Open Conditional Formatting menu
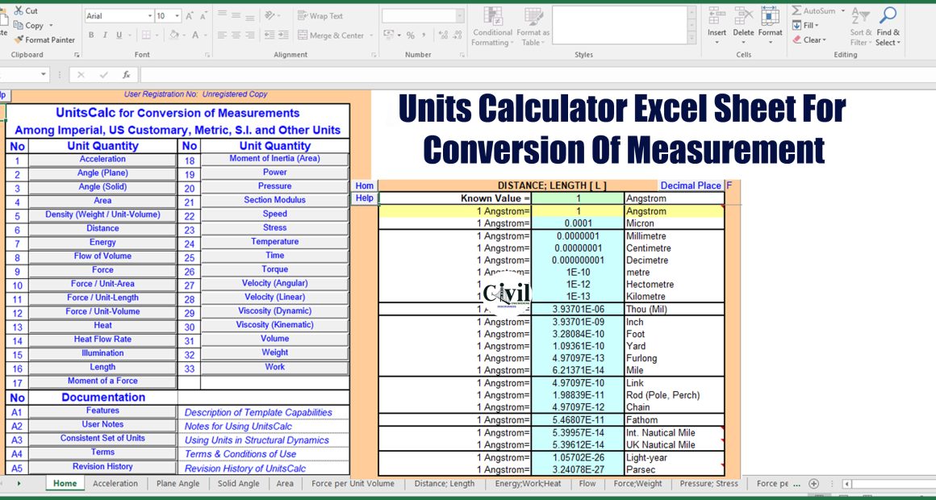The height and width of the screenshot is (500, 936). pyautogui.click(x=492, y=27)
